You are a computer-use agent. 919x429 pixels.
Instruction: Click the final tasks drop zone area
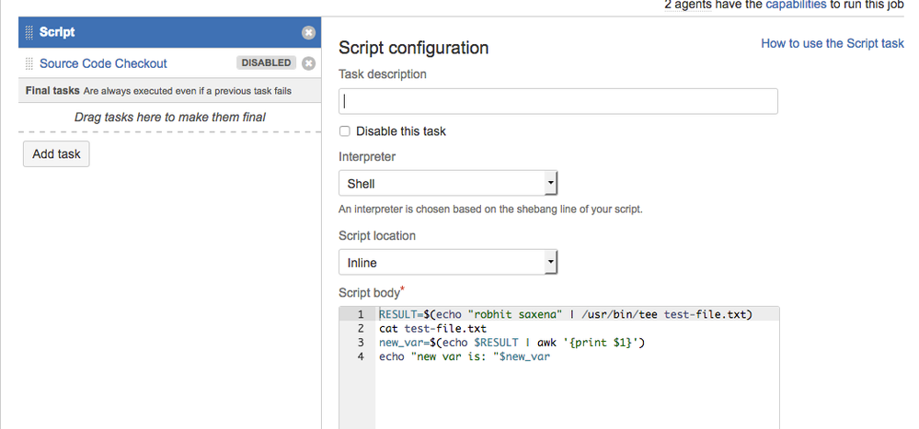click(x=169, y=117)
